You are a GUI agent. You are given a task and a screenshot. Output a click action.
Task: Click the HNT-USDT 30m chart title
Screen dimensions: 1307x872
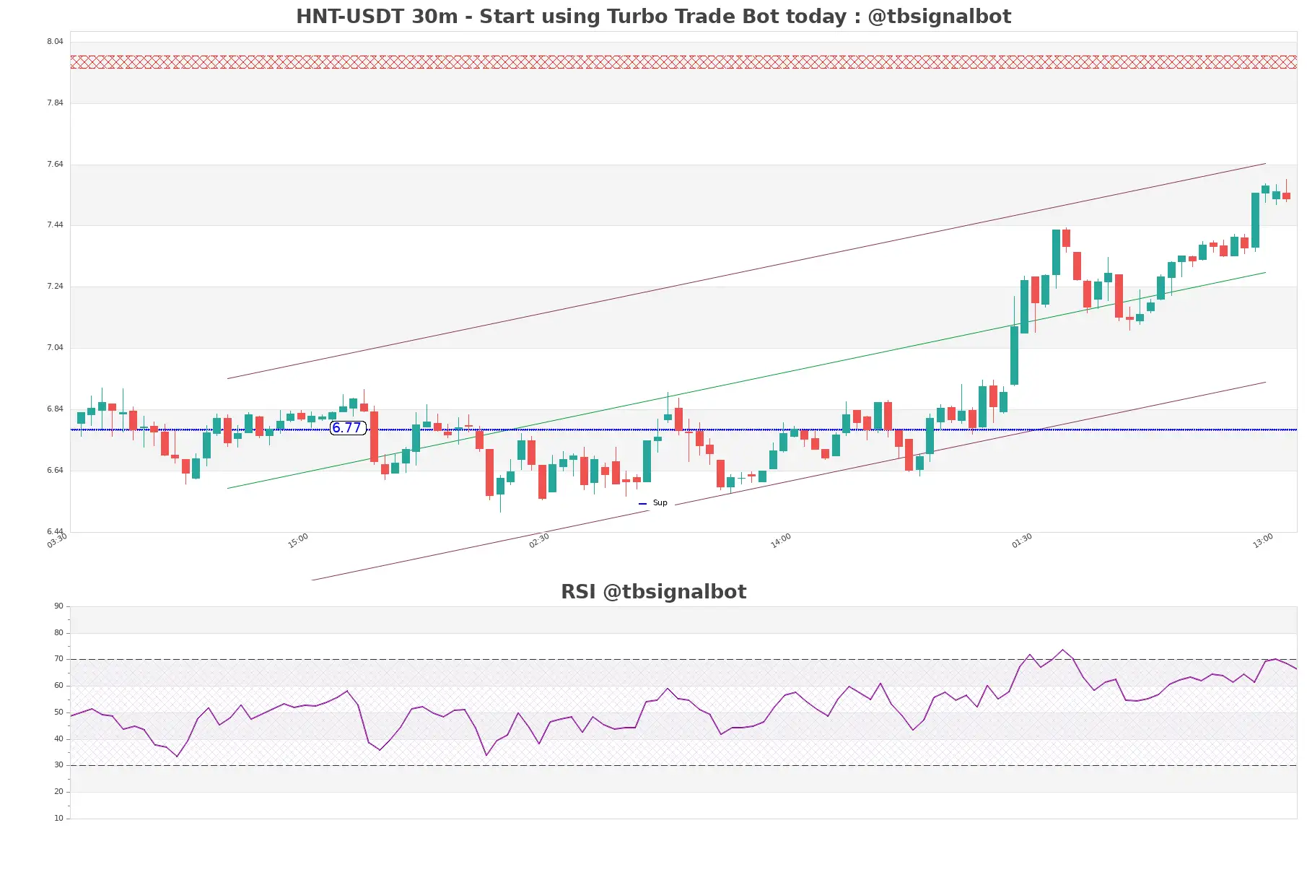point(653,17)
